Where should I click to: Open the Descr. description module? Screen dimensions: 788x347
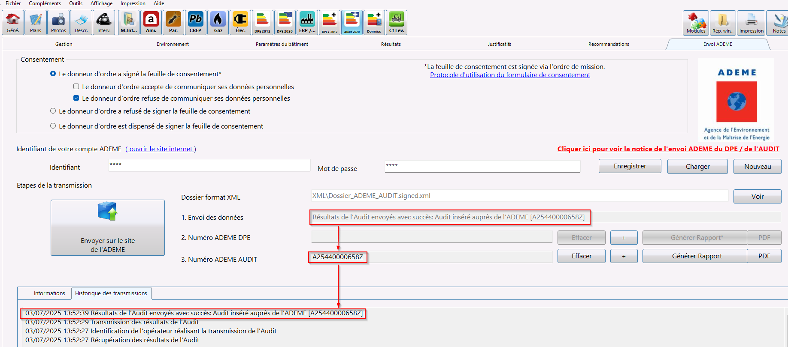[x=81, y=23]
